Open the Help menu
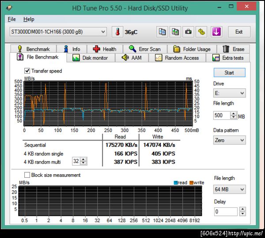 point(29,19)
